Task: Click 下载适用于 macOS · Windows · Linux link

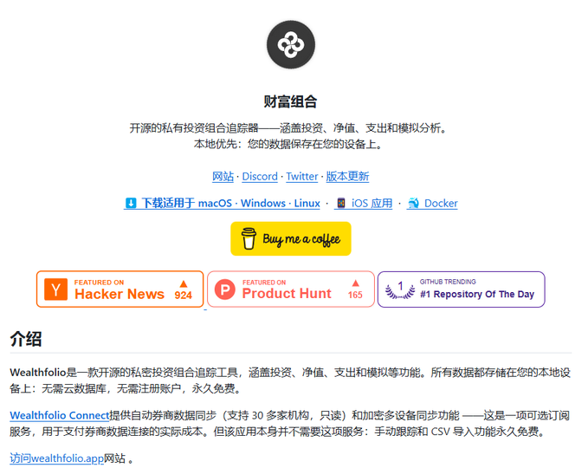Action: point(222,203)
